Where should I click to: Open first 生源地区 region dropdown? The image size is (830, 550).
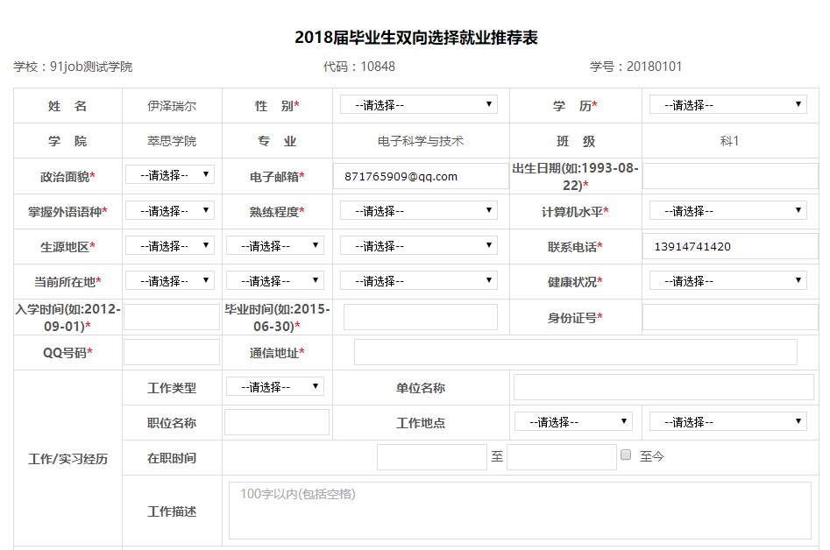(x=170, y=246)
